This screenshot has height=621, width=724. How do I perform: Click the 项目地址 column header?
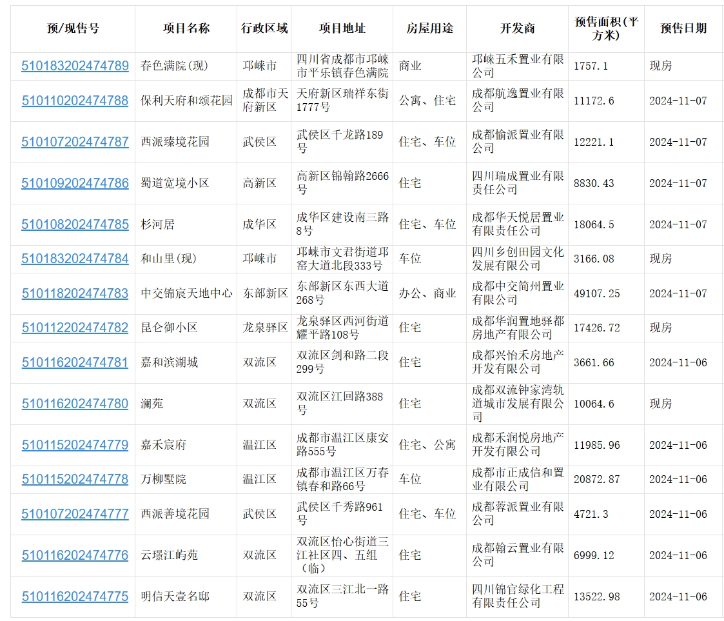[x=342, y=28]
